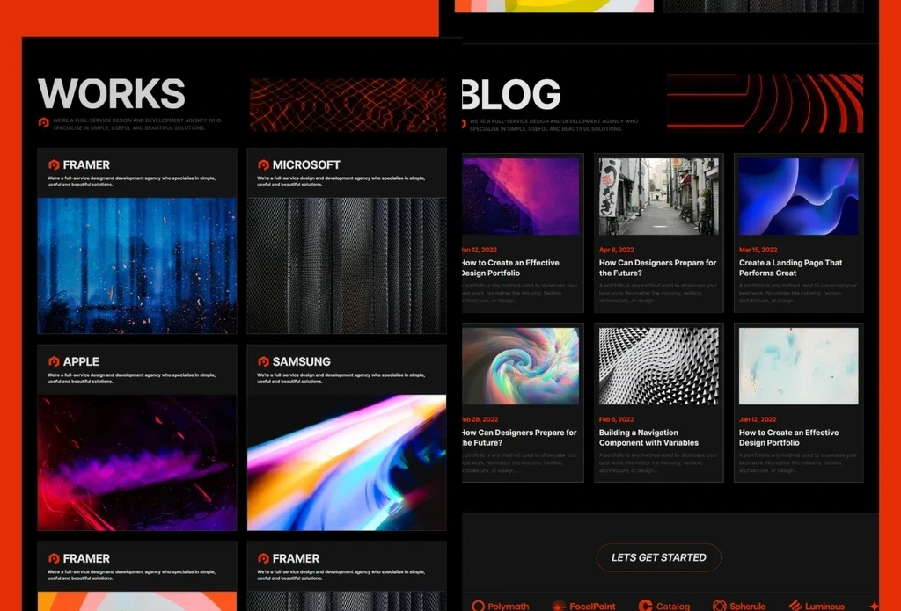The image size is (901, 611).
Task: Click the Spherule brand name
Action: point(748,607)
